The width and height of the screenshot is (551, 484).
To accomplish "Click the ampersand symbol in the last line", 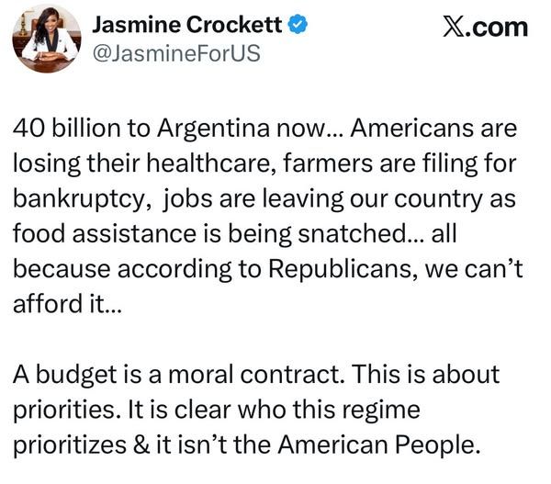I will [141, 445].
